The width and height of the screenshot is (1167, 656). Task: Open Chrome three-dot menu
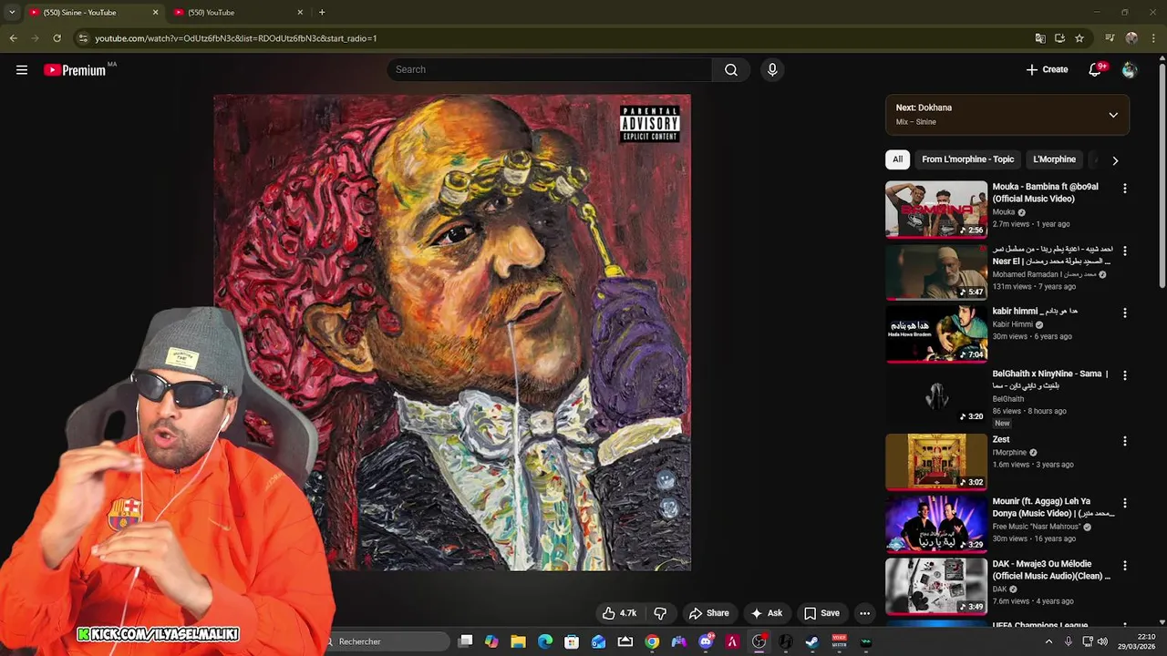(1154, 38)
